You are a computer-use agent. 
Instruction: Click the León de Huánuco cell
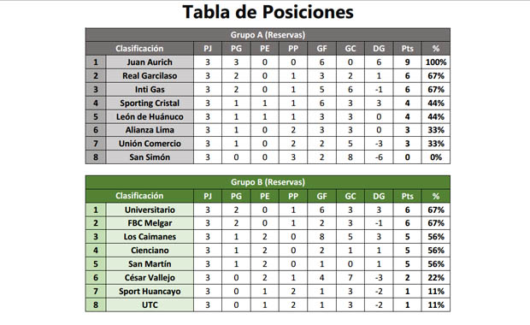click(x=150, y=116)
